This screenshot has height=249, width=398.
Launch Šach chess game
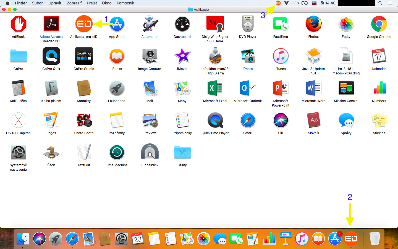coord(51,152)
